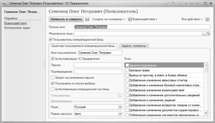Click the plus icon beside Взаимодействия
Viewport: 215px width, 123px height.
coord(130,19)
